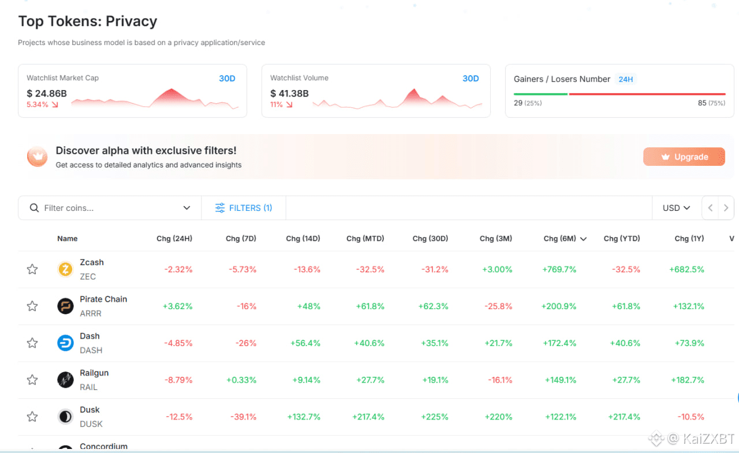
Task: Click the Dash coin logo icon
Action: (65, 343)
